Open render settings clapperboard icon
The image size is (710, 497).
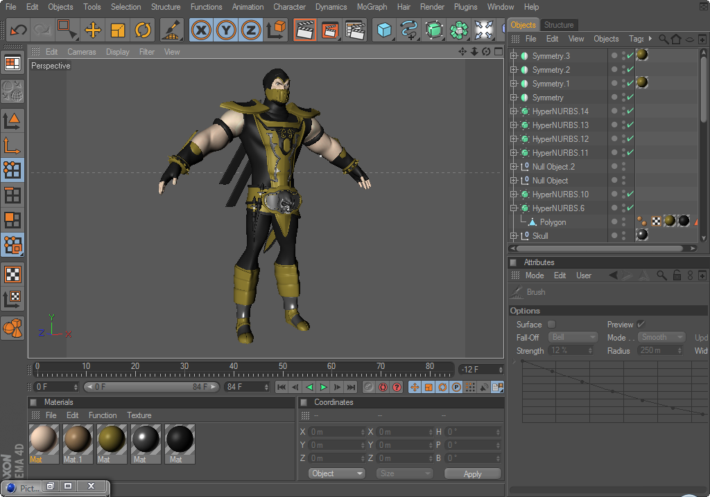[355, 30]
